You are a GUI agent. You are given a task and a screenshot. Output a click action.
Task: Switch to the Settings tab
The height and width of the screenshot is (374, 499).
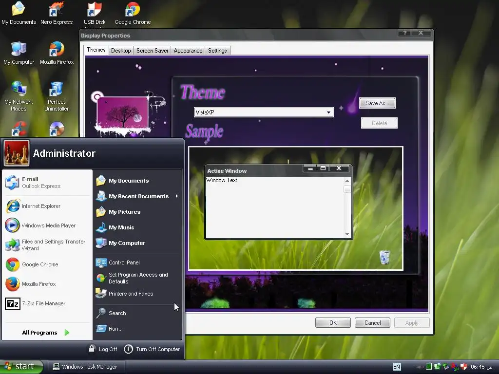click(x=217, y=51)
